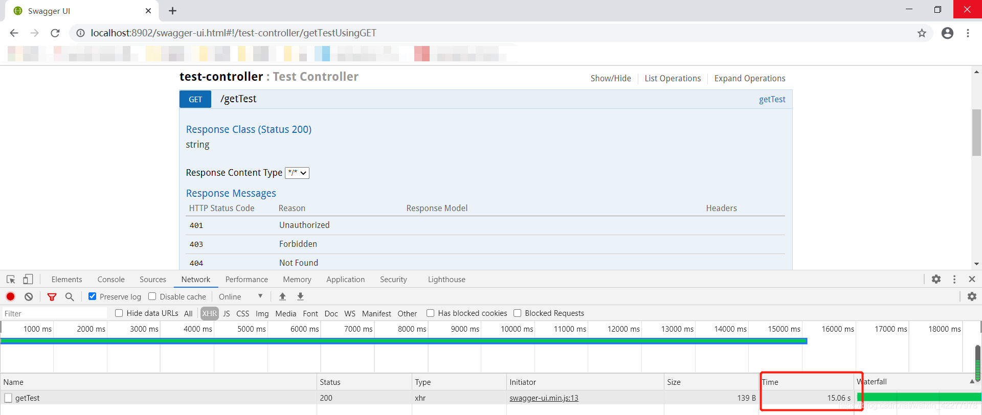Click the Export HAR download arrow icon
The height and width of the screenshot is (415, 982).
click(x=301, y=296)
